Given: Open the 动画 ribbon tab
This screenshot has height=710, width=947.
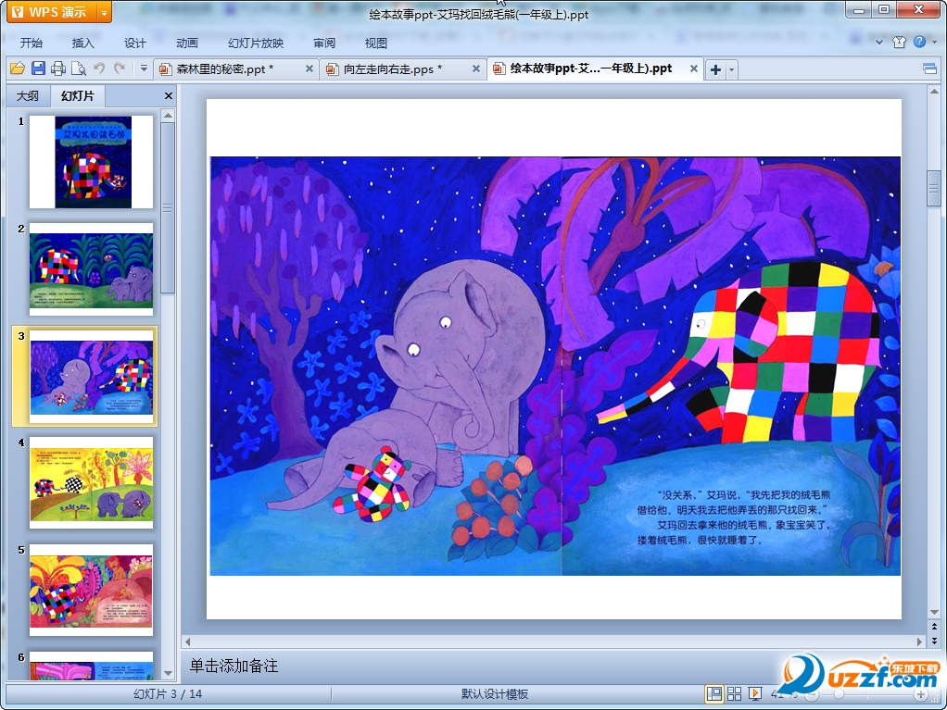Looking at the screenshot, I should (186, 43).
